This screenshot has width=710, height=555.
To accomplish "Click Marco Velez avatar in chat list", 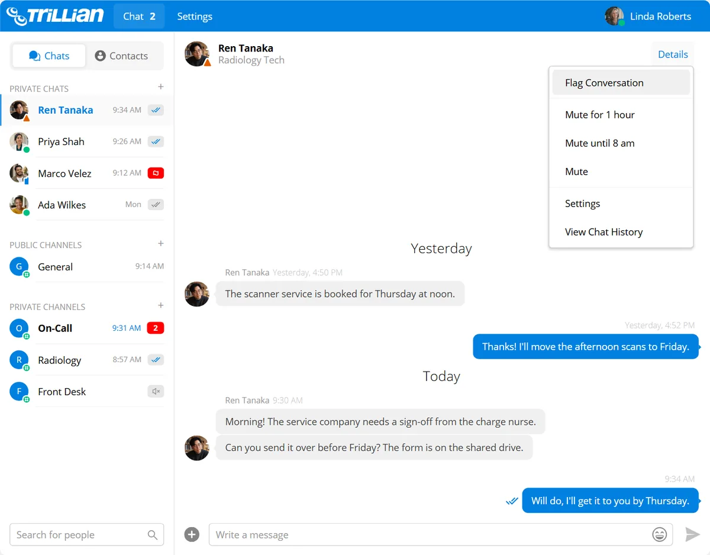I will click(x=19, y=173).
